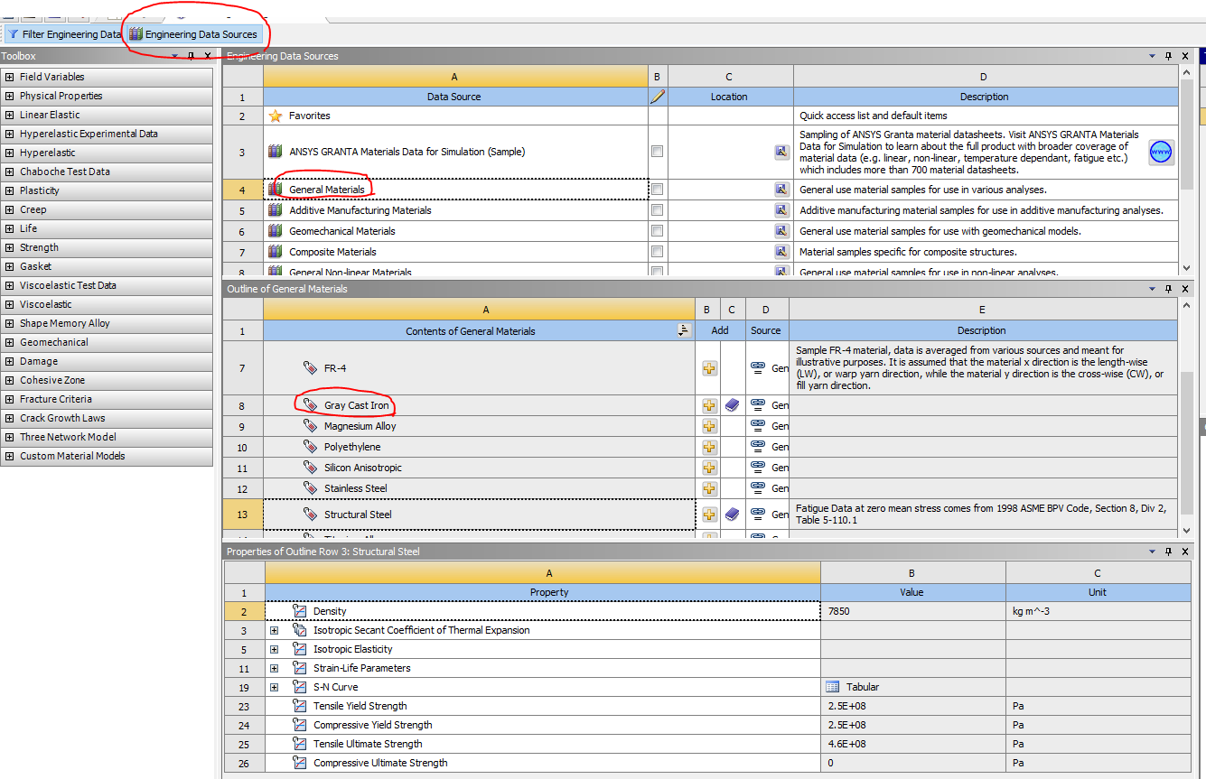Viewport: 1206px width, 779px height.
Task: Click book icon in Structural Steel row
Action: click(x=733, y=515)
